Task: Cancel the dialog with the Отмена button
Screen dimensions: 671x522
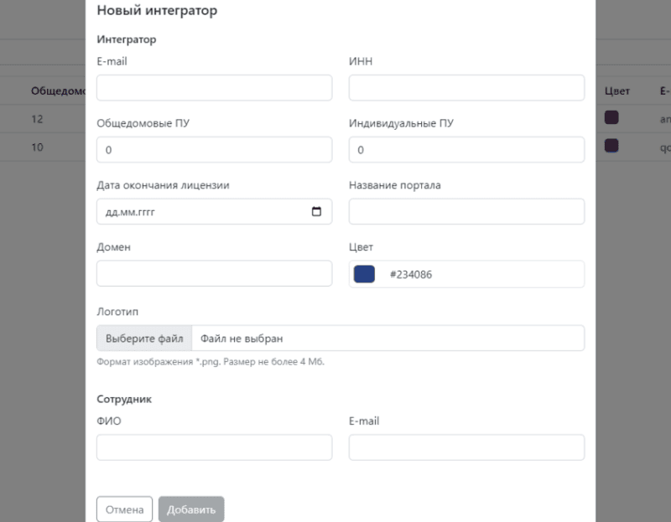Action: pos(124,509)
